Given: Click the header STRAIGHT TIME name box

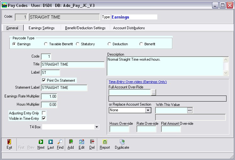Looking at the screenshot, I should (64, 17).
